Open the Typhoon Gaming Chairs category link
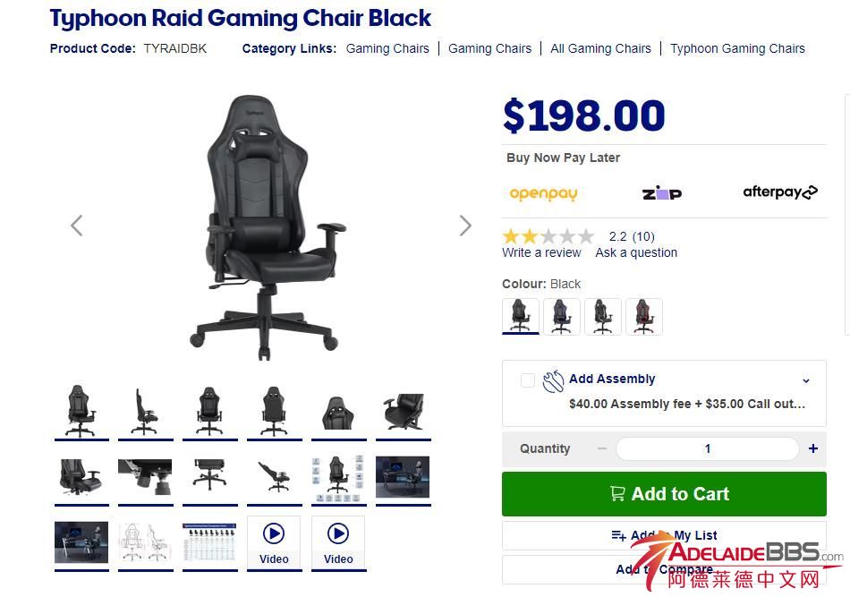 [737, 49]
